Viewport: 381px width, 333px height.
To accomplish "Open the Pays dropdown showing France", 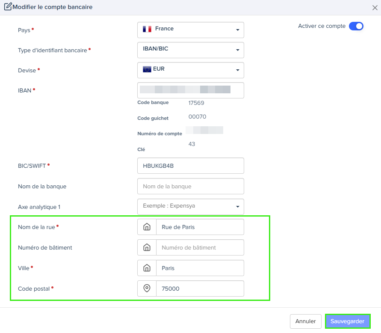I will click(x=191, y=30).
